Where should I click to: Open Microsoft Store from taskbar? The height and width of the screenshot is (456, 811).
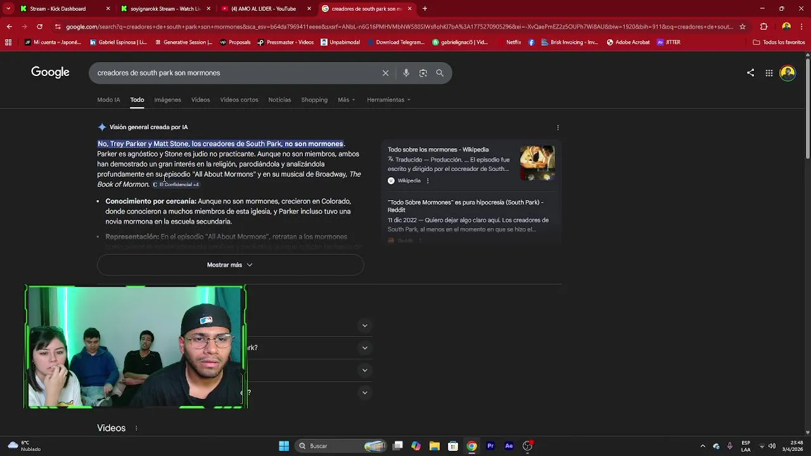coord(453,446)
